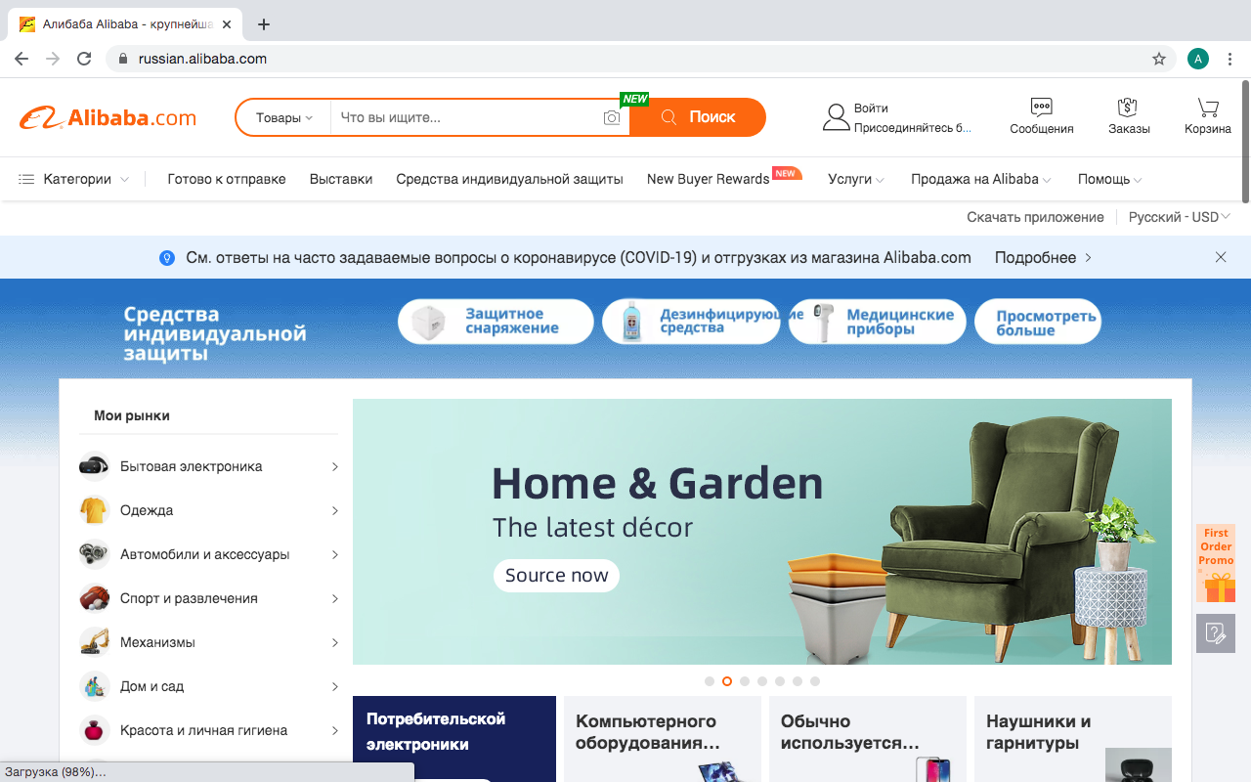1251x782 pixels.
Task: Click the Спорт и развлечения icon
Action: 94,598
